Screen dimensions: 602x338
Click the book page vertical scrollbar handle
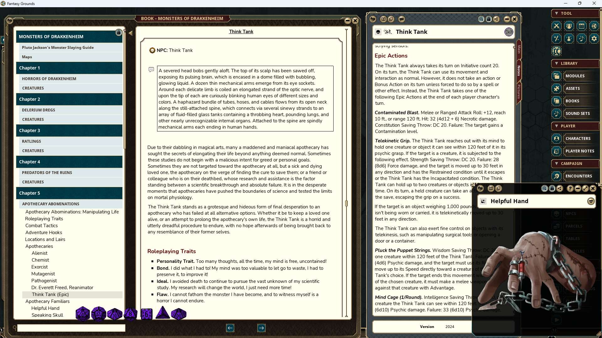coord(346,203)
